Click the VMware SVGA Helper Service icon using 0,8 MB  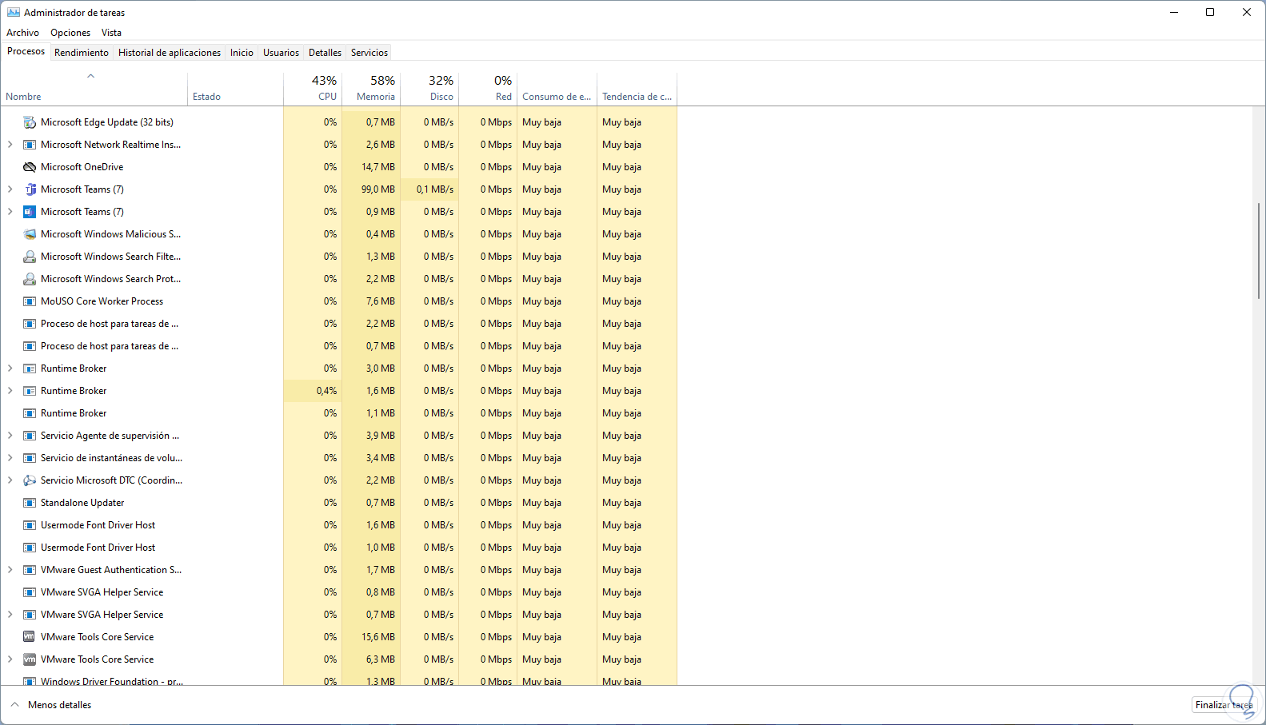[x=30, y=592]
